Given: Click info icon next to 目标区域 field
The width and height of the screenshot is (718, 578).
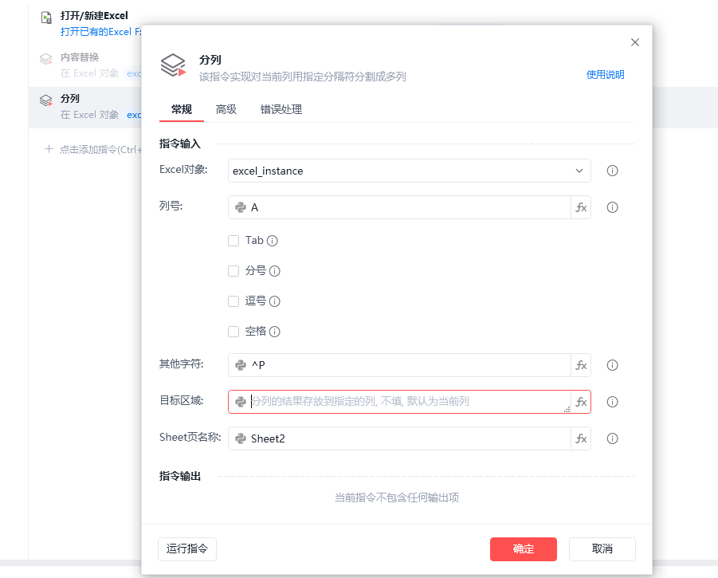Looking at the screenshot, I should tap(612, 402).
